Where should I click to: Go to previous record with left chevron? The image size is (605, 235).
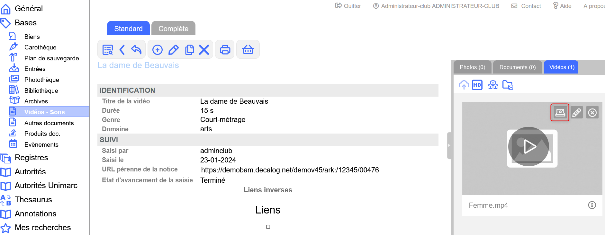[122, 50]
